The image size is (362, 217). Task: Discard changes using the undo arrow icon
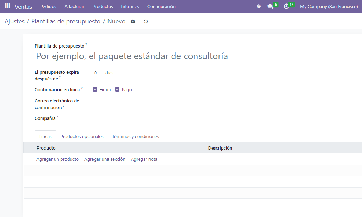(x=146, y=21)
